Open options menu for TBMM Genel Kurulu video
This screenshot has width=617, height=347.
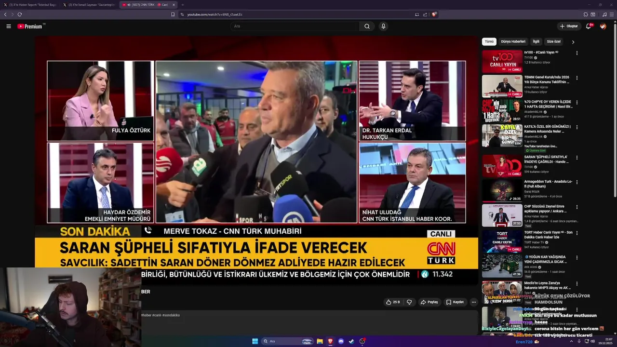click(x=577, y=78)
